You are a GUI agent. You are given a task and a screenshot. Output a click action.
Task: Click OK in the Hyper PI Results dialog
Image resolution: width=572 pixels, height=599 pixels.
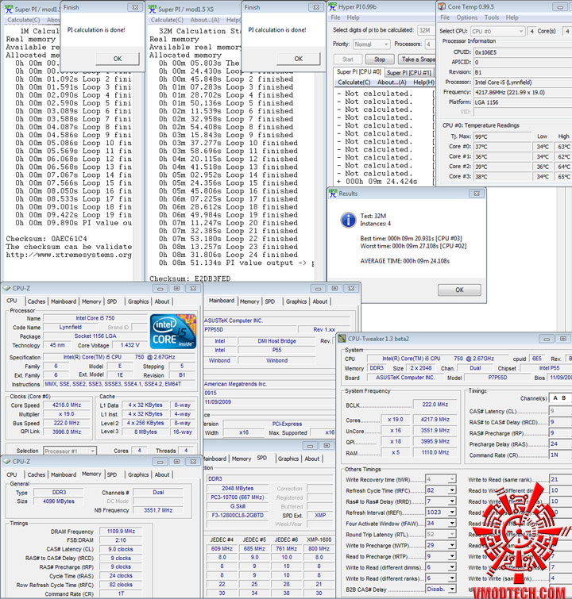tap(459, 290)
